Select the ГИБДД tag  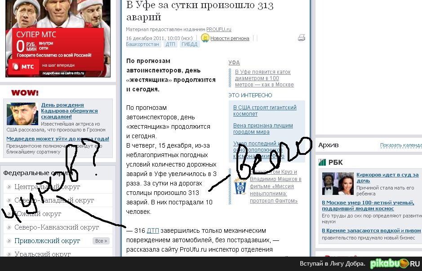pos(189,44)
